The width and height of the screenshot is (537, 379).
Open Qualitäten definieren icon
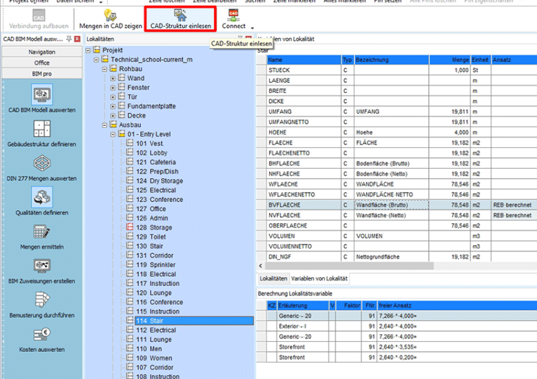pos(42,198)
